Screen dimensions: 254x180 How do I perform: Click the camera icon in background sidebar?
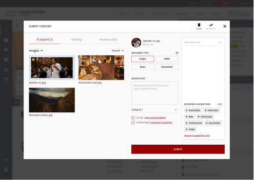click(6, 40)
